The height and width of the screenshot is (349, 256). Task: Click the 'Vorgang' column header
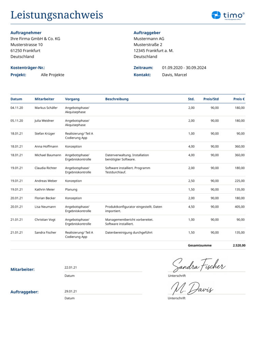tap(72, 99)
